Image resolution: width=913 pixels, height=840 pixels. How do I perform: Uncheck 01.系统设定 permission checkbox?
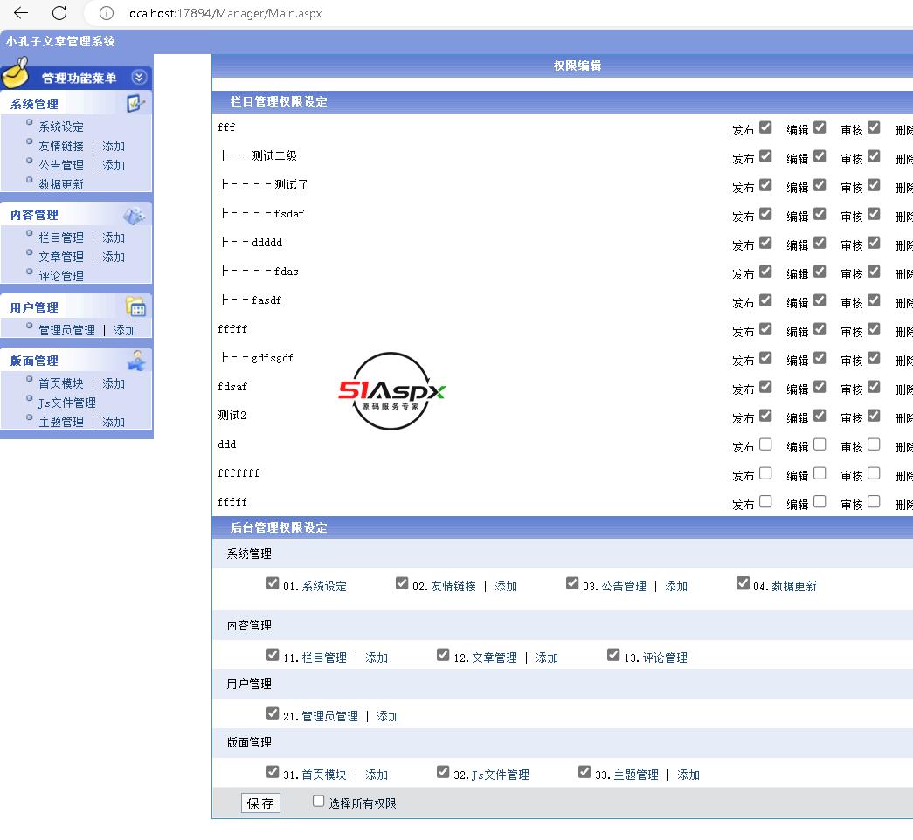point(273,583)
